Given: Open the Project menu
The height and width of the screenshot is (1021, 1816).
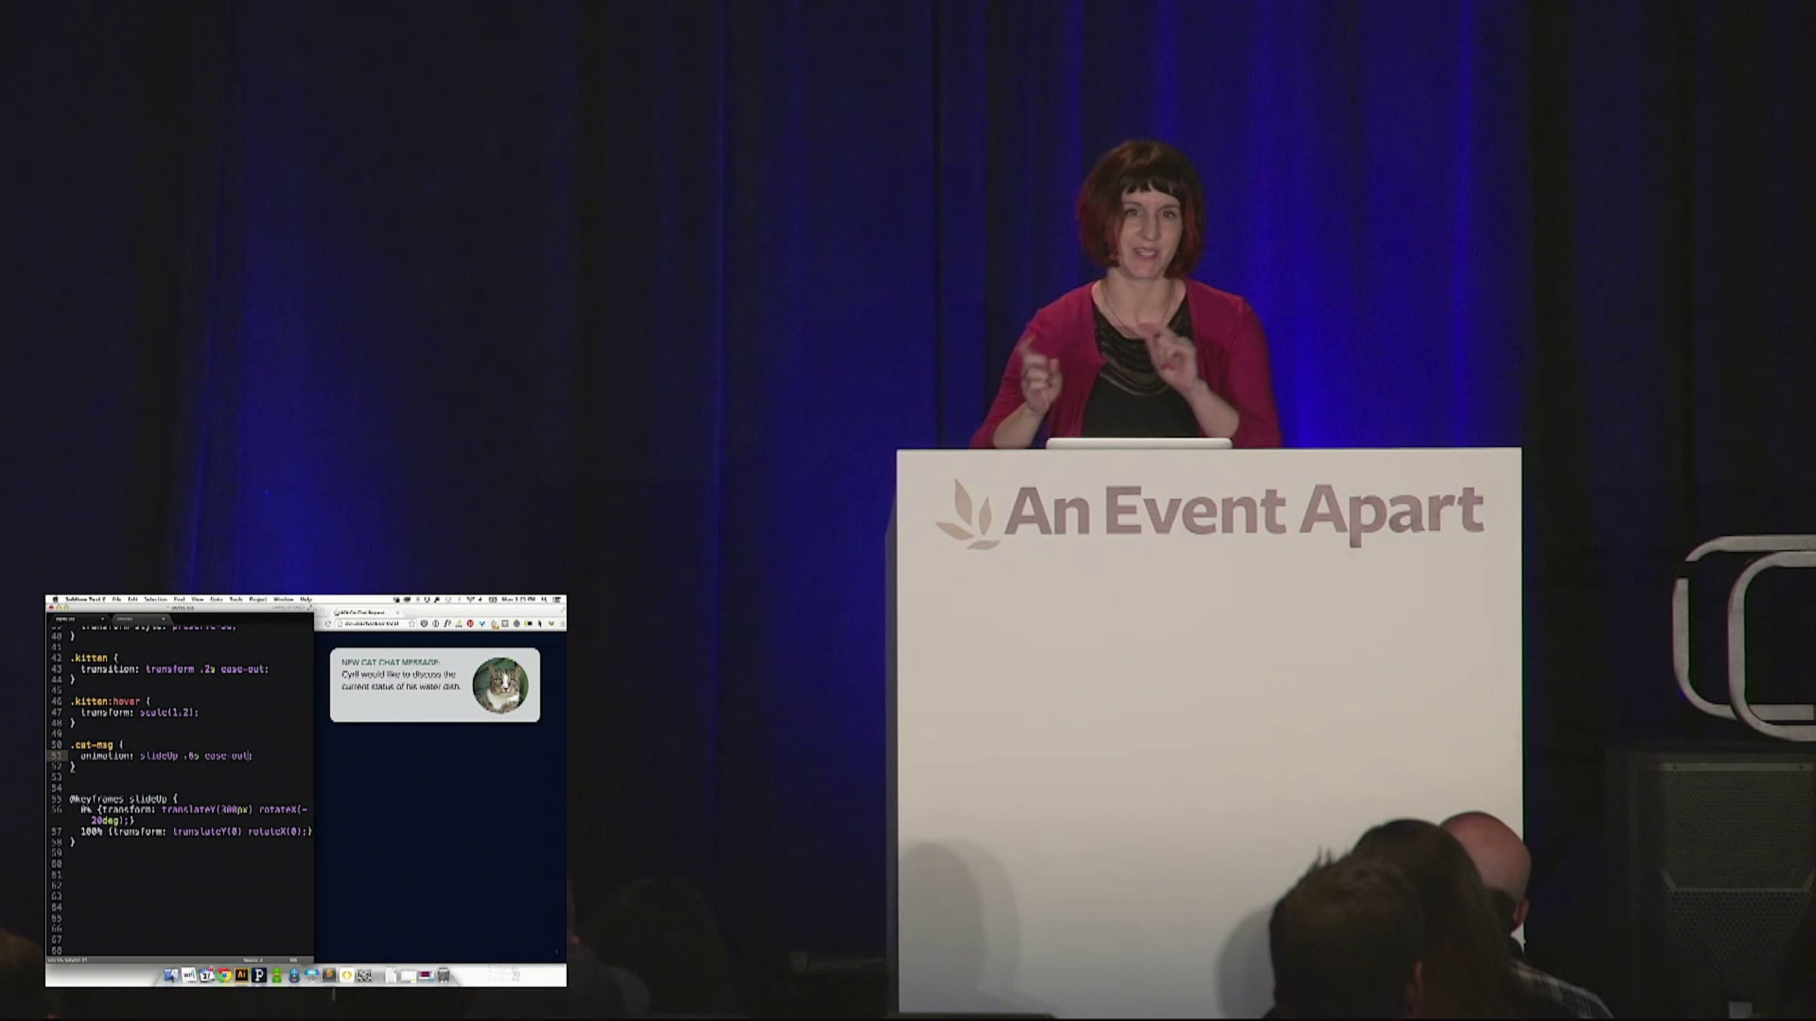Looking at the screenshot, I should click(x=258, y=599).
